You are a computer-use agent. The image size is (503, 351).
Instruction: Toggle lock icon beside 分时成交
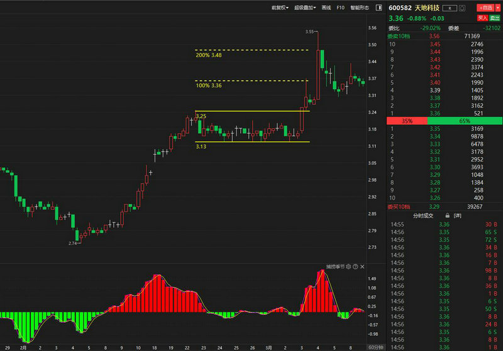[x=447, y=215]
